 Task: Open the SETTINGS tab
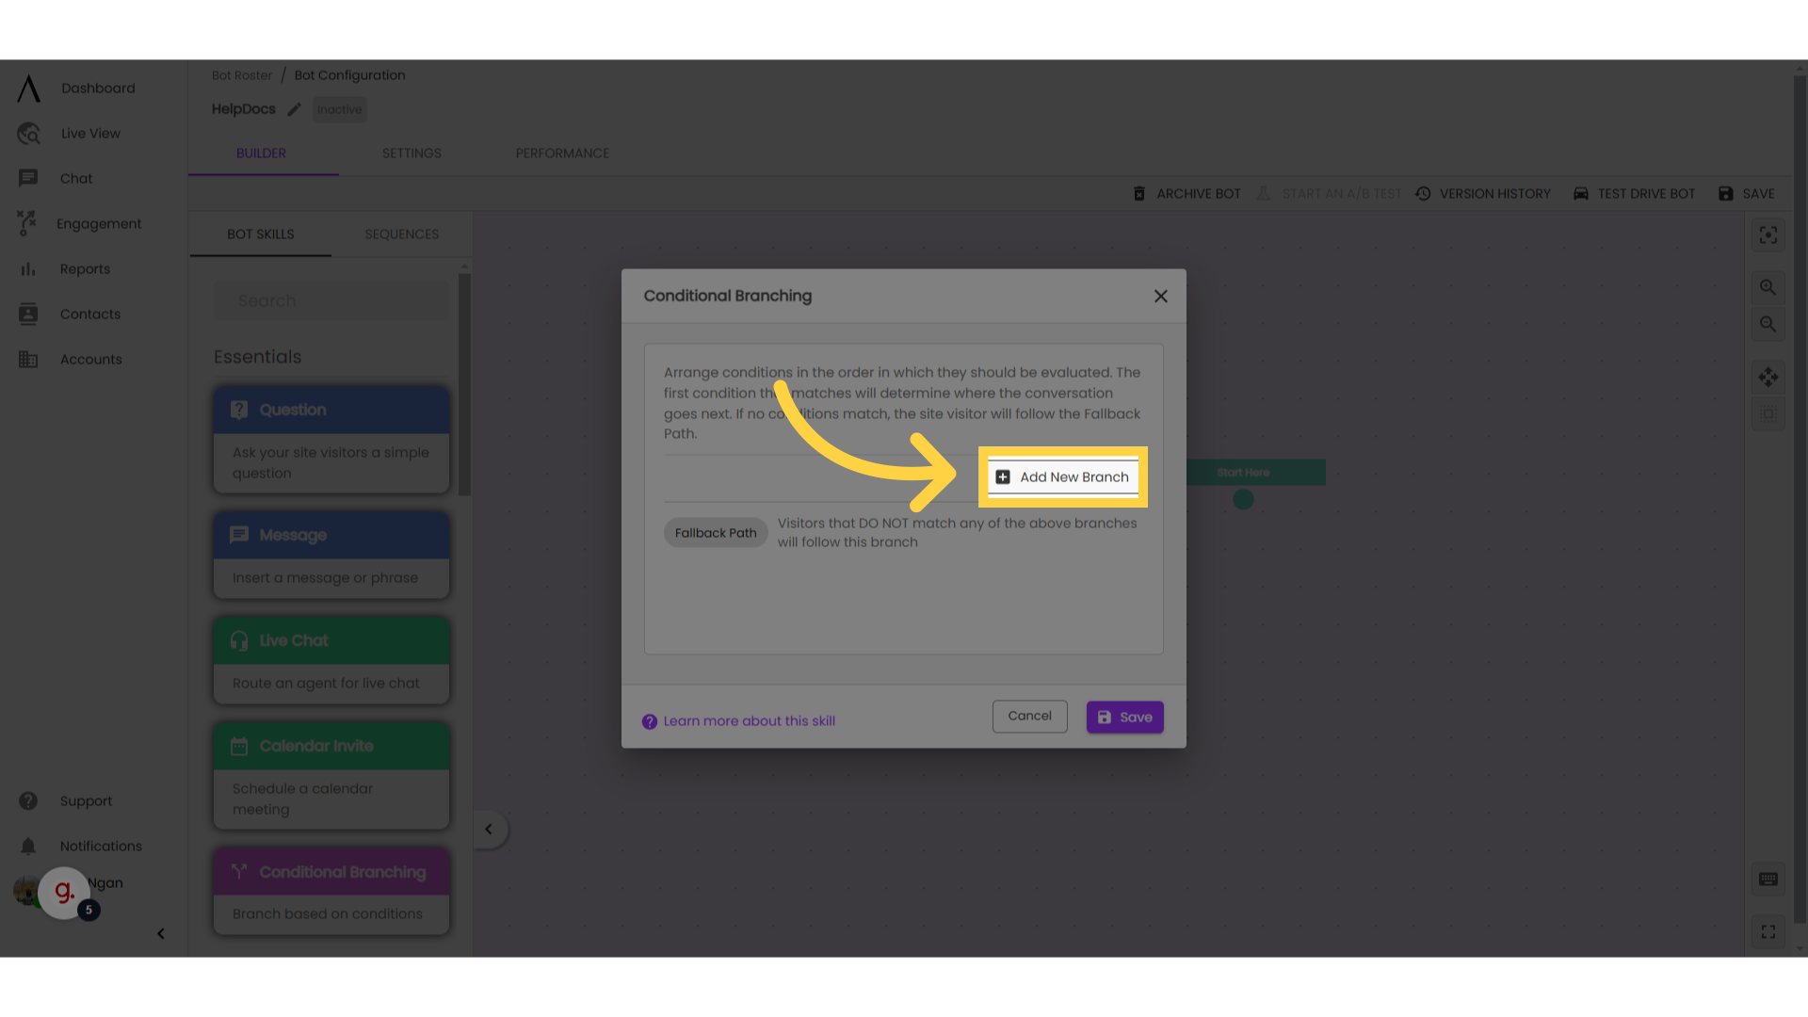click(x=411, y=153)
